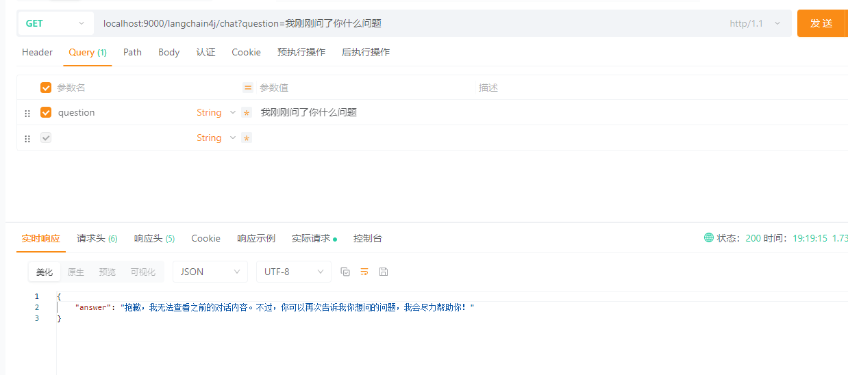Open the 请求头 (6) tab

[x=97, y=238]
